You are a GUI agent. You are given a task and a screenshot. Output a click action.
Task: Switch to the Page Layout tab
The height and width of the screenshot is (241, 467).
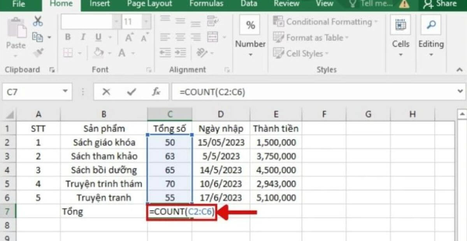[149, 4]
